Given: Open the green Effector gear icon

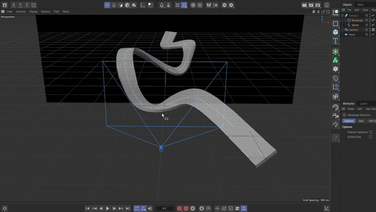Looking at the screenshot, I should 336,69.
